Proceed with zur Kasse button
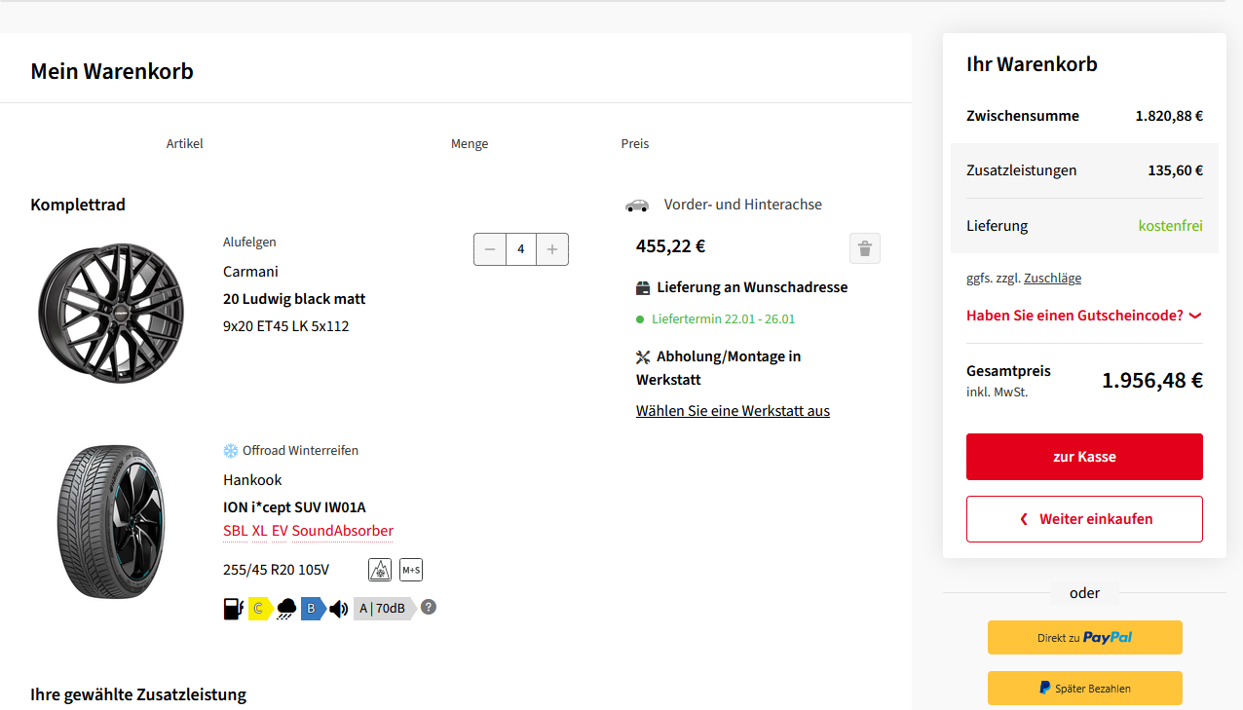1243x710 pixels. coord(1084,457)
